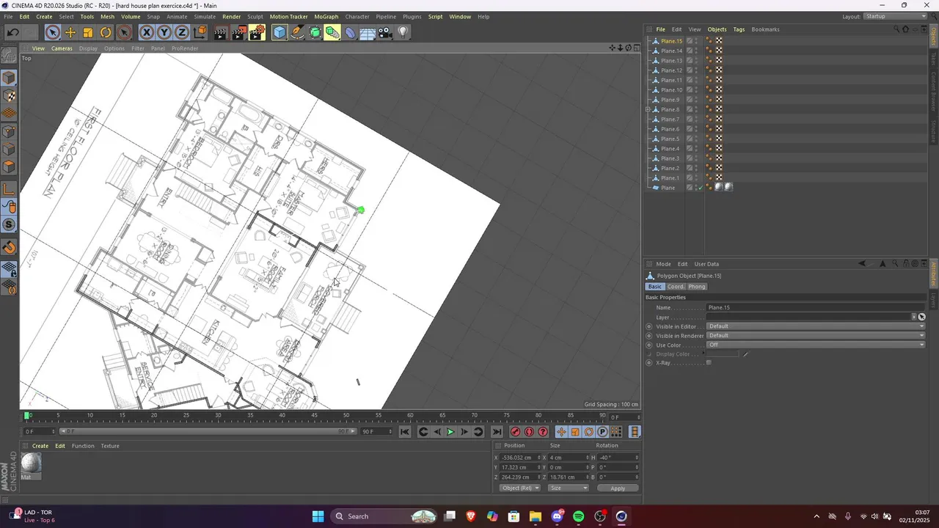Viewport: 939px width, 528px height.
Task: Open Visible in Renderer dropdown
Action: tap(816, 336)
